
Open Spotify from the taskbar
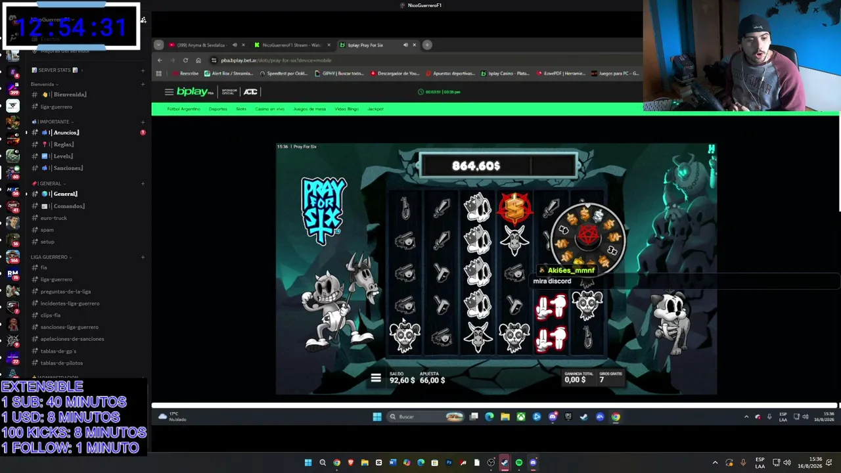[519, 462]
